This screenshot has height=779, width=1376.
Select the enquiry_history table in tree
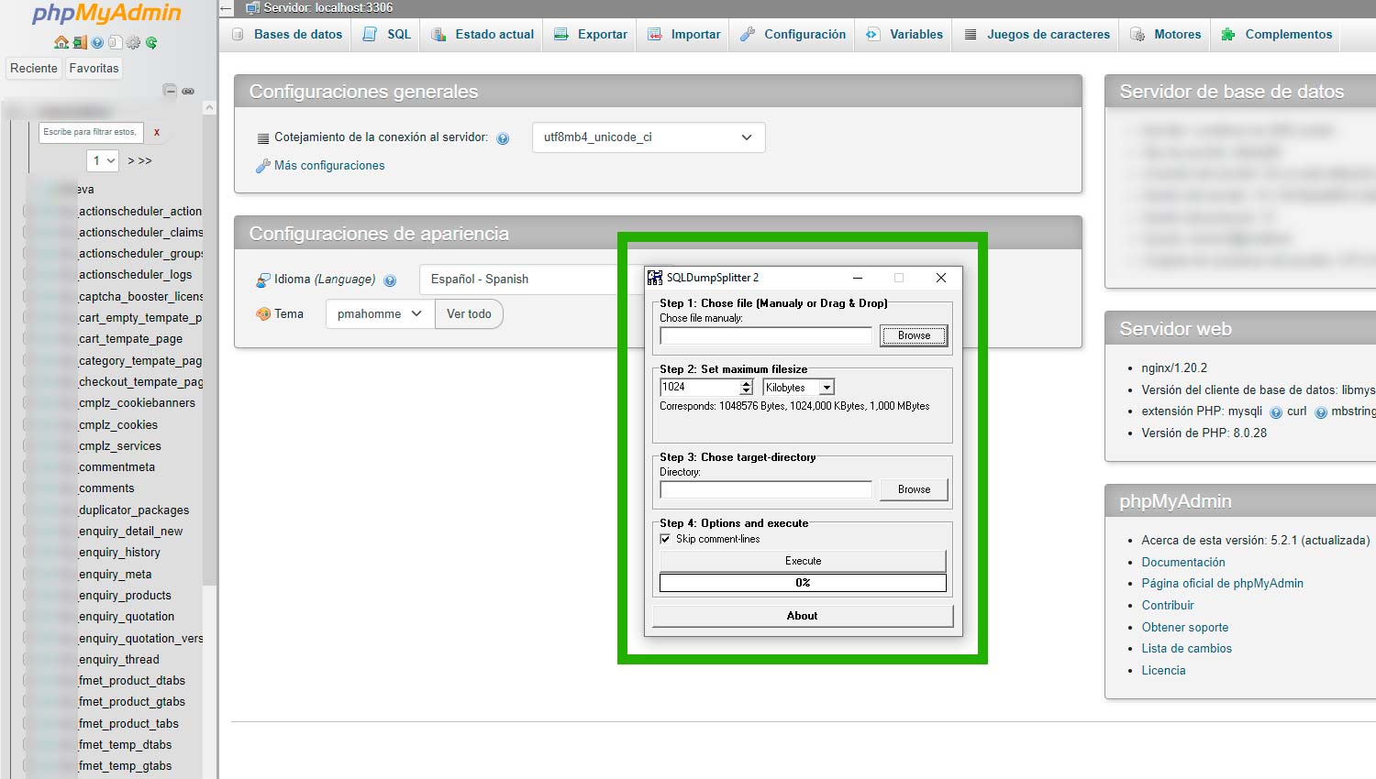[x=119, y=553]
